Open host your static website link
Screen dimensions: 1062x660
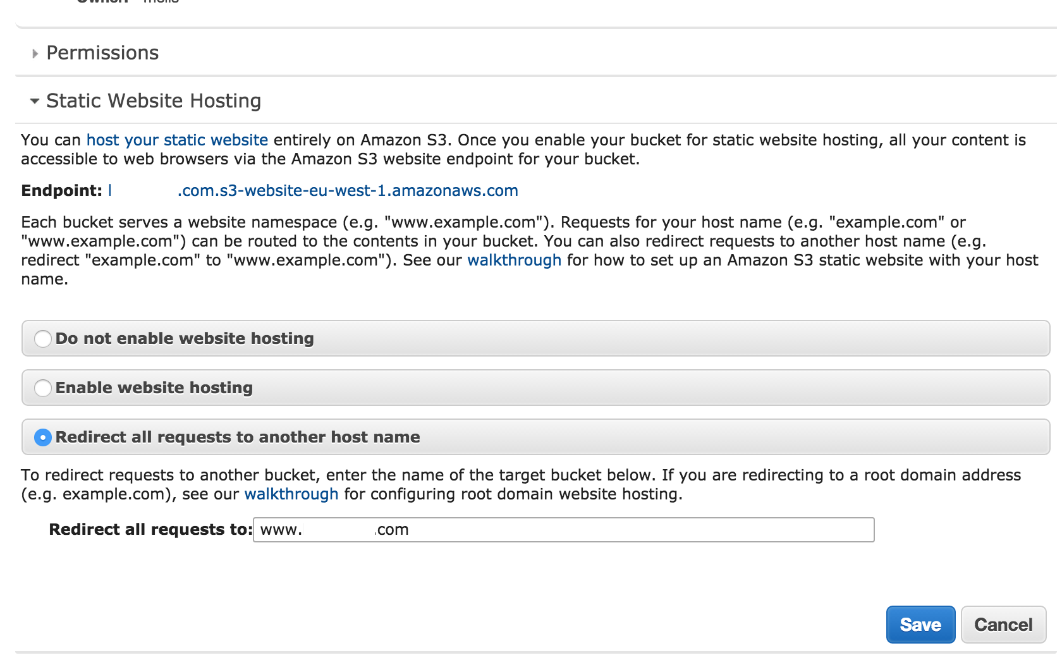pyautogui.click(x=177, y=140)
